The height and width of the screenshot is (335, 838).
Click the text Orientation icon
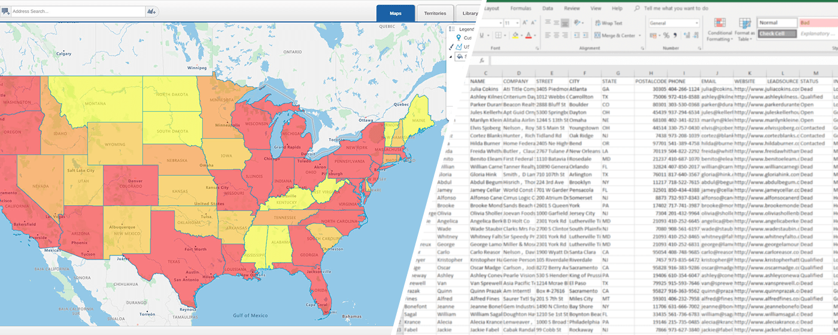(x=576, y=23)
